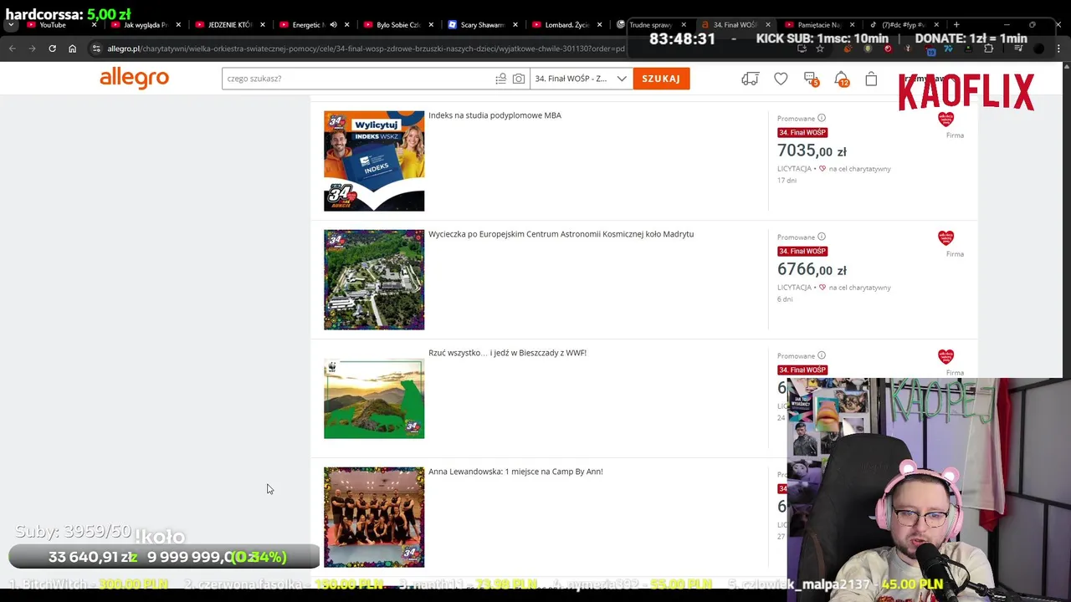This screenshot has width=1071, height=602.
Task: Open messages icon with badge 5
Action: click(x=811, y=79)
